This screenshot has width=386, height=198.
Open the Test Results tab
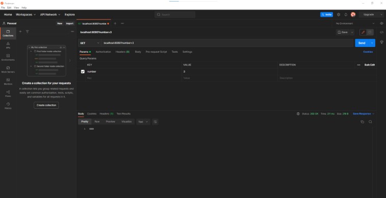[x=123, y=114]
